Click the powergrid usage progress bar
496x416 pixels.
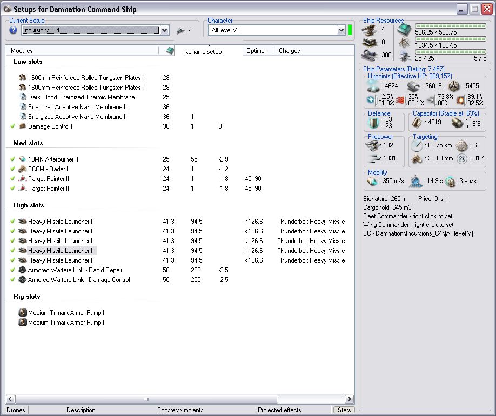pyautogui.click(x=451, y=39)
